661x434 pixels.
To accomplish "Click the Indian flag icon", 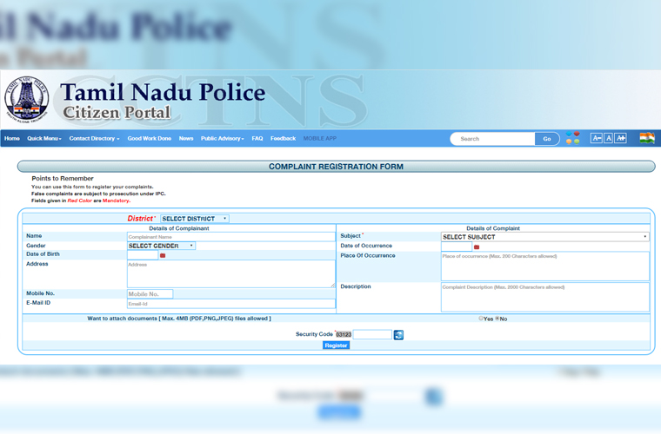I will 647,138.
